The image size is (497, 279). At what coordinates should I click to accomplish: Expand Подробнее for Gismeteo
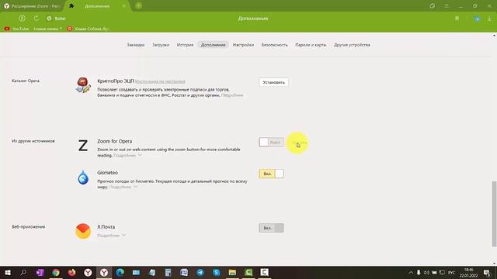point(123,187)
